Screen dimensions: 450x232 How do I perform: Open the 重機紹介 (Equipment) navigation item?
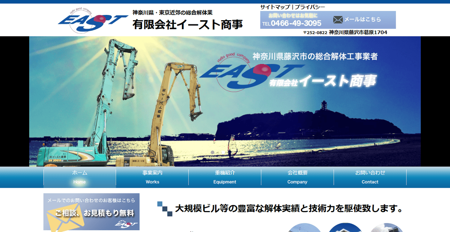click(224, 177)
